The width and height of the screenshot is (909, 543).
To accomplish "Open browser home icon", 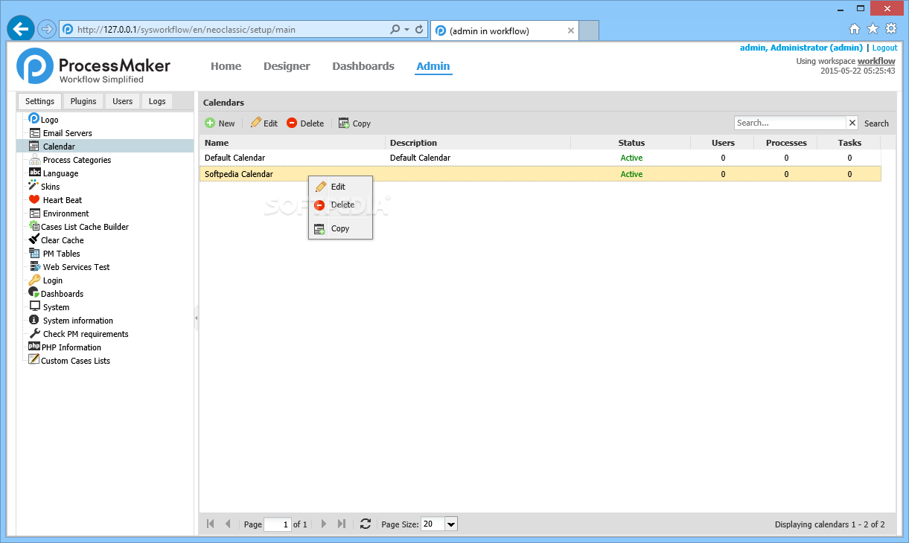I will [x=855, y=29].
